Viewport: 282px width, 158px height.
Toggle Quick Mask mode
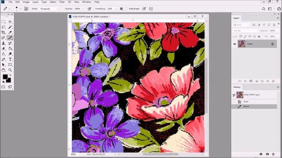(3, 87)
